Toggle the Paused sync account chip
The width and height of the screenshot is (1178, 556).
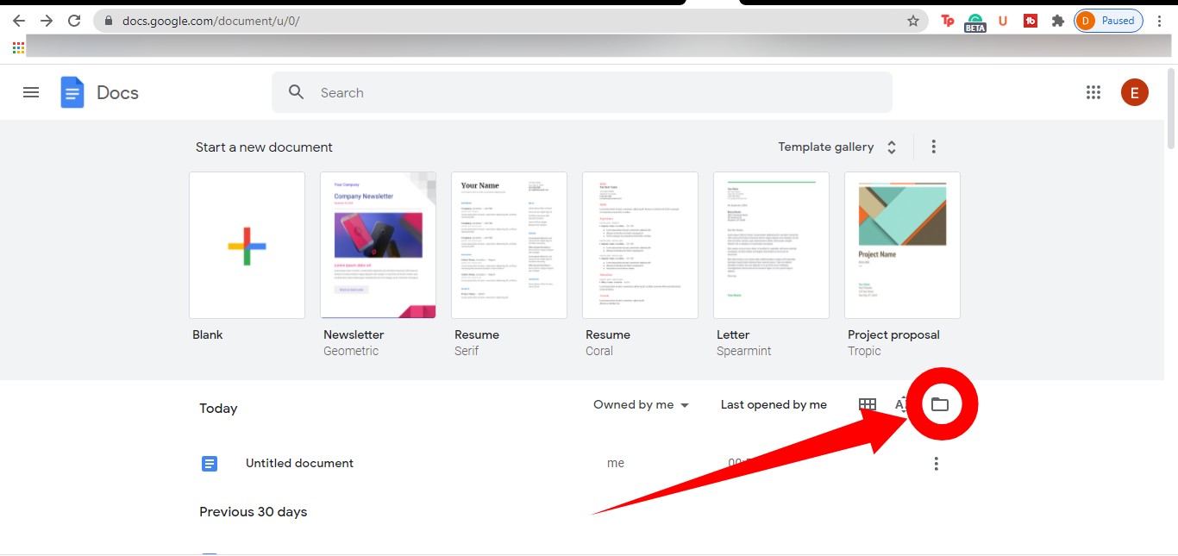click(1107, 20)
